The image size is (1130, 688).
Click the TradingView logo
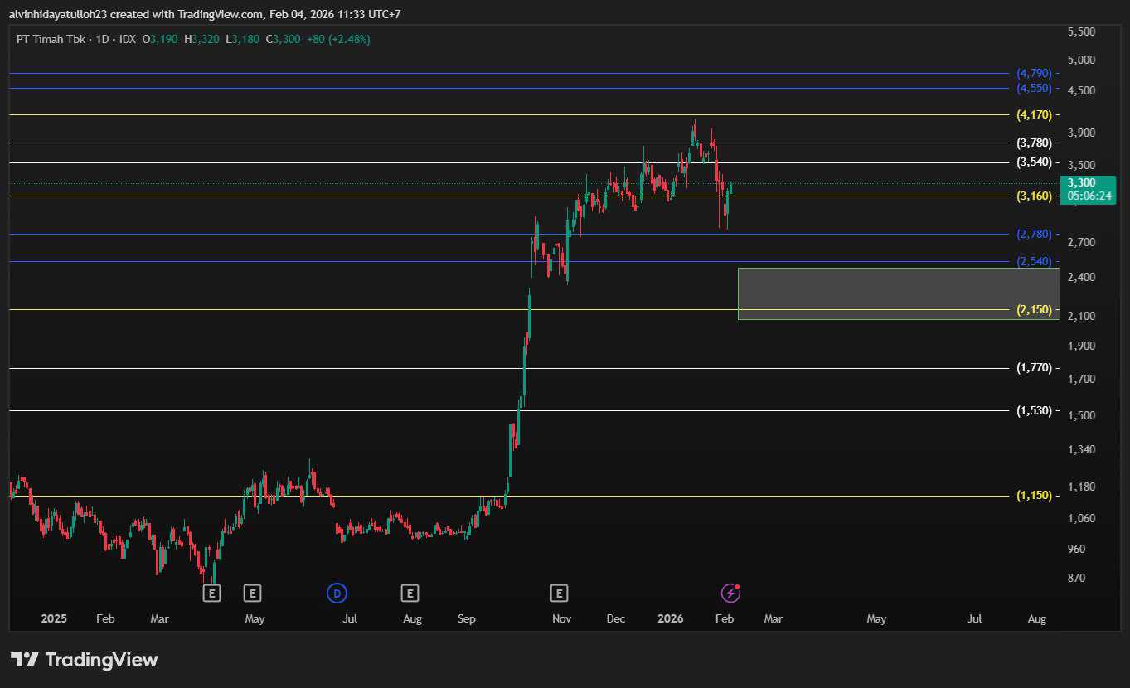[84, 660]
